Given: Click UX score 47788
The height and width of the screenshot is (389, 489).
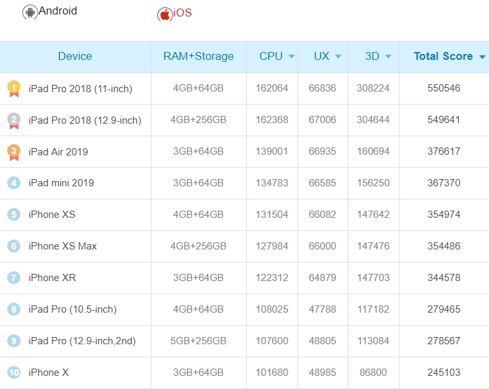Looking at the screenshot, I should click(x=322, y=309).
